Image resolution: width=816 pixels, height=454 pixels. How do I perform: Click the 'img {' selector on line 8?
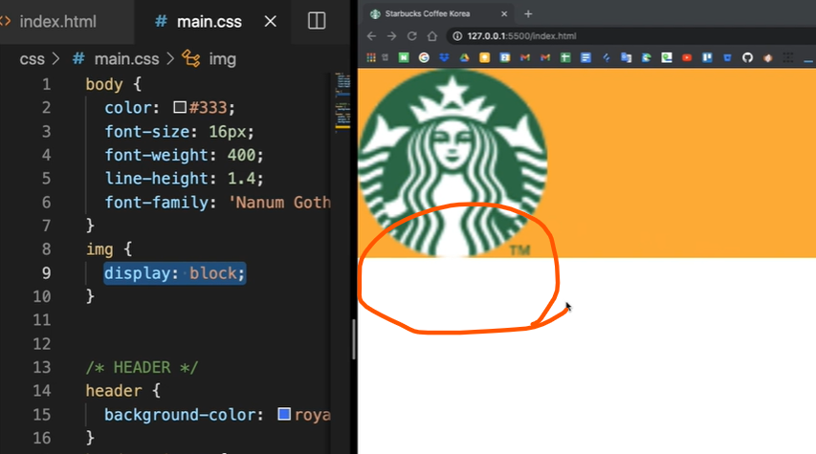(109, 249)
